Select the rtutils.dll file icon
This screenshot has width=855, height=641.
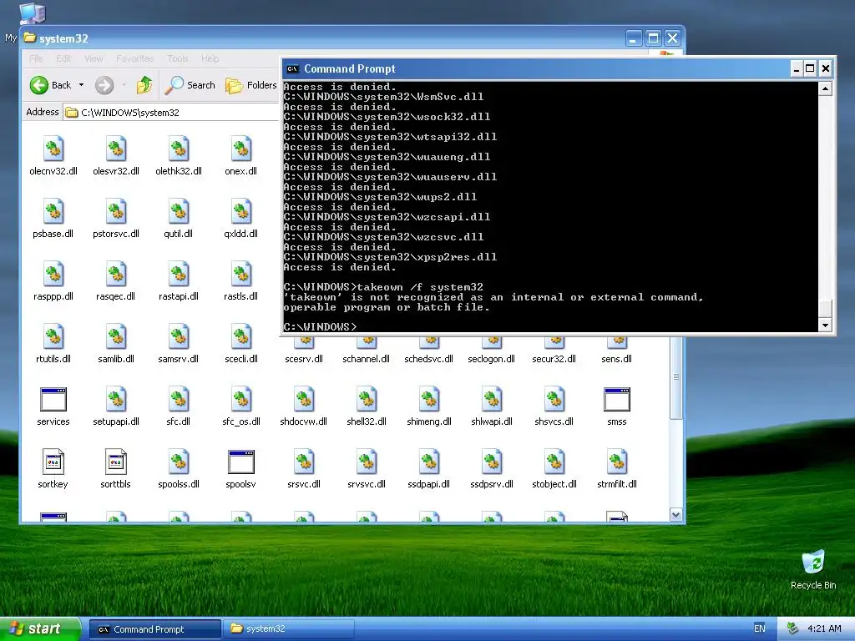[53, 336]
